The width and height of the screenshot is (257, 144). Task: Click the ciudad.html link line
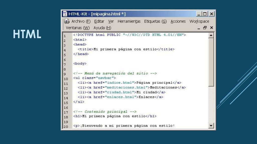point(122,92)
